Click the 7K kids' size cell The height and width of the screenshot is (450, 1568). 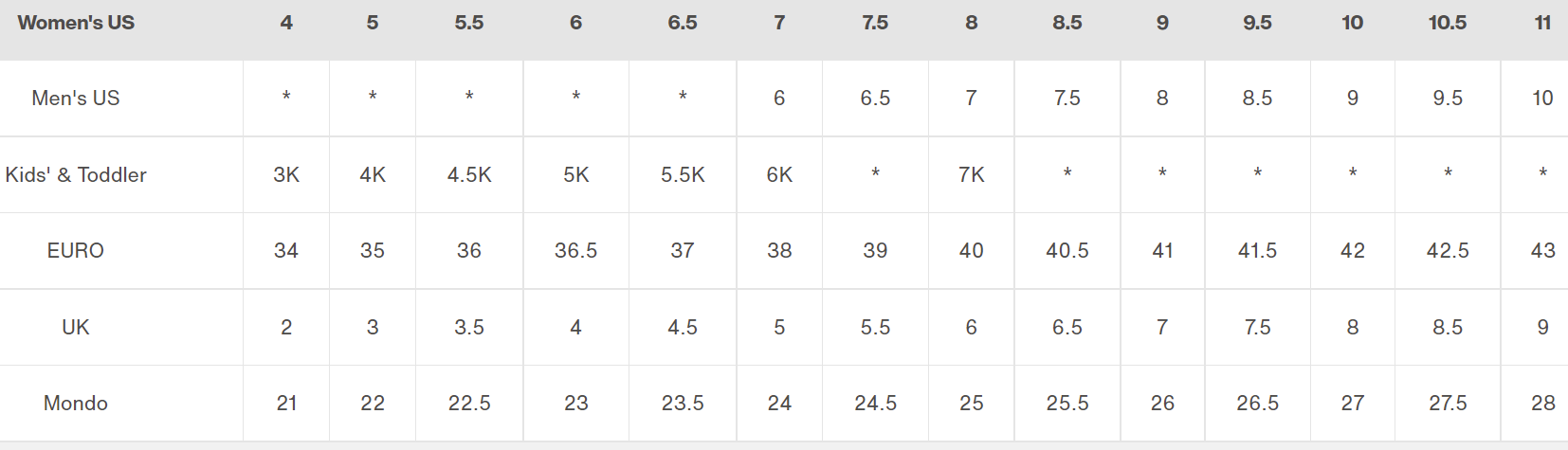coord(972,175)
